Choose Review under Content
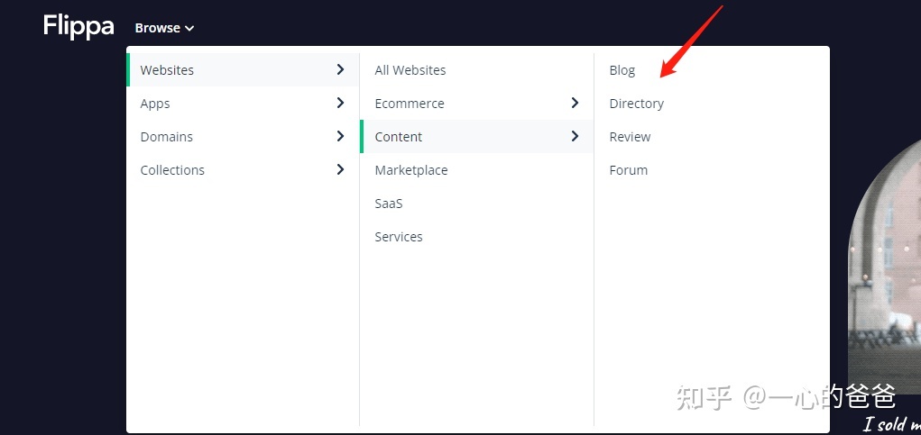The height and width of the screenshot is (435, 921). point(630,137)
